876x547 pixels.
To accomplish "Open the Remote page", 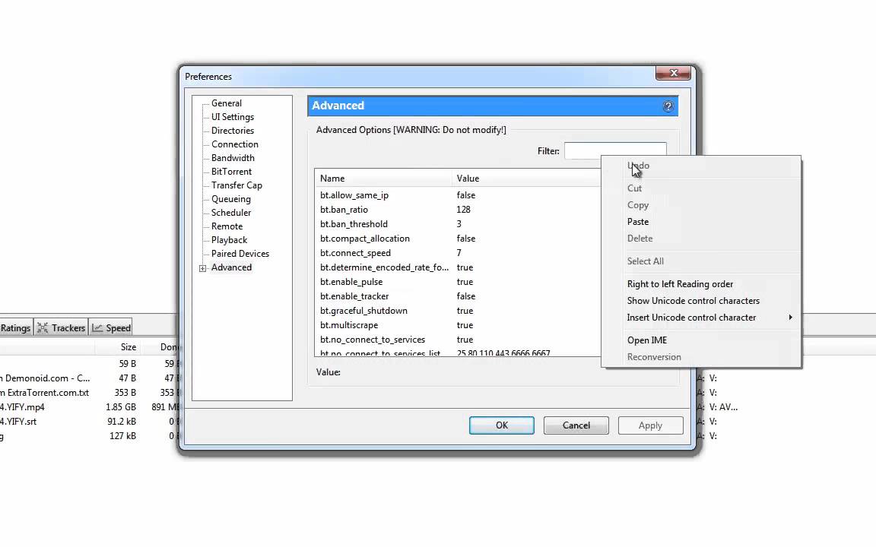I will coord(227,226).
